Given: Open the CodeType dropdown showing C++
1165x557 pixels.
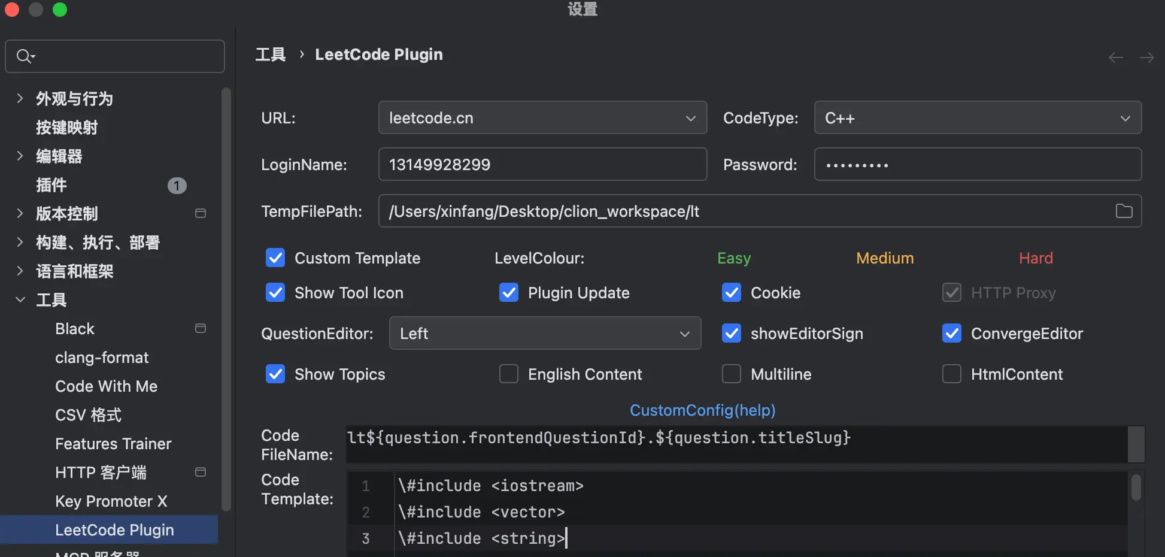Looking at the screenshot, I should [x=978, y=118].
